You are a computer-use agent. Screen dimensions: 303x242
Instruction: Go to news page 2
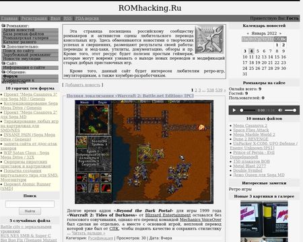(x=196, y=90)
